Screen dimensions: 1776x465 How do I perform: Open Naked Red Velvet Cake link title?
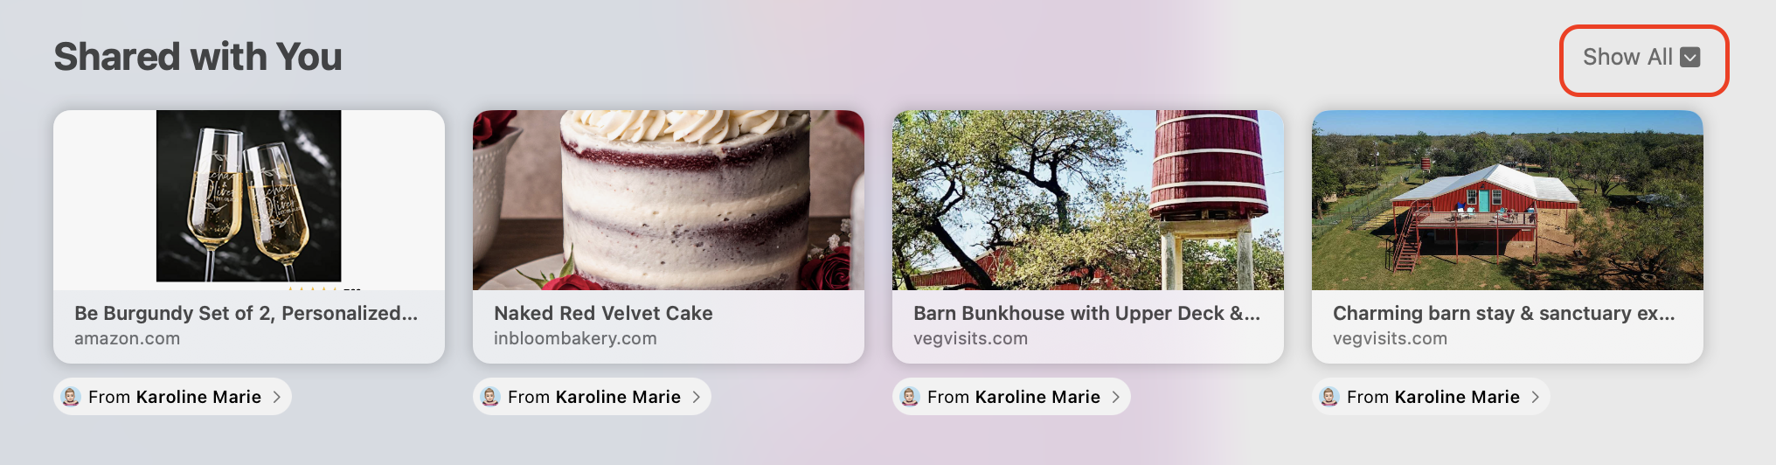tap(603, 313)
